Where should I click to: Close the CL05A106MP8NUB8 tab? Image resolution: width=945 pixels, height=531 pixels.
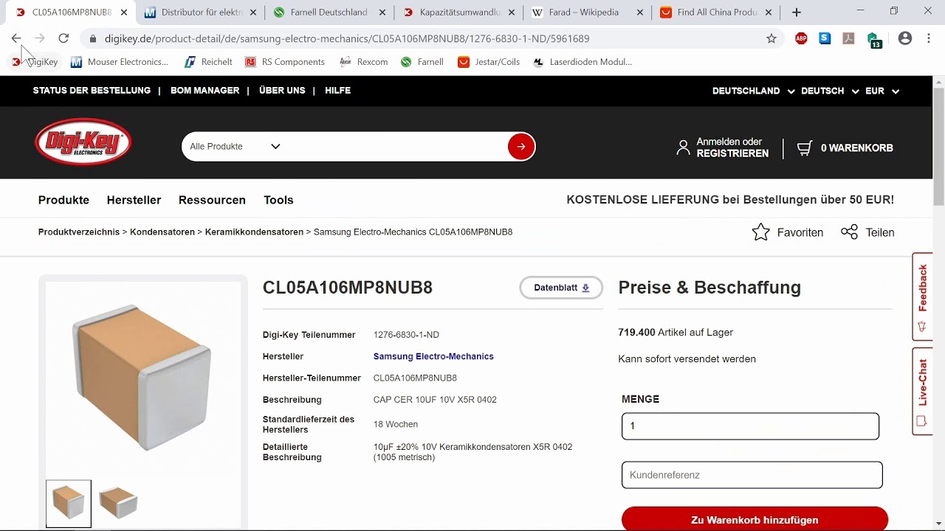(x=124, y=13)
